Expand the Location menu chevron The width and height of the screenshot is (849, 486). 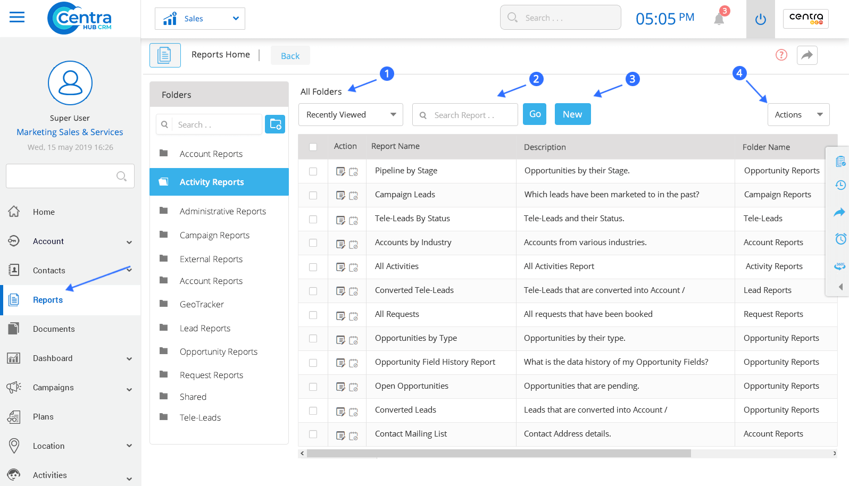coord(129,446)
